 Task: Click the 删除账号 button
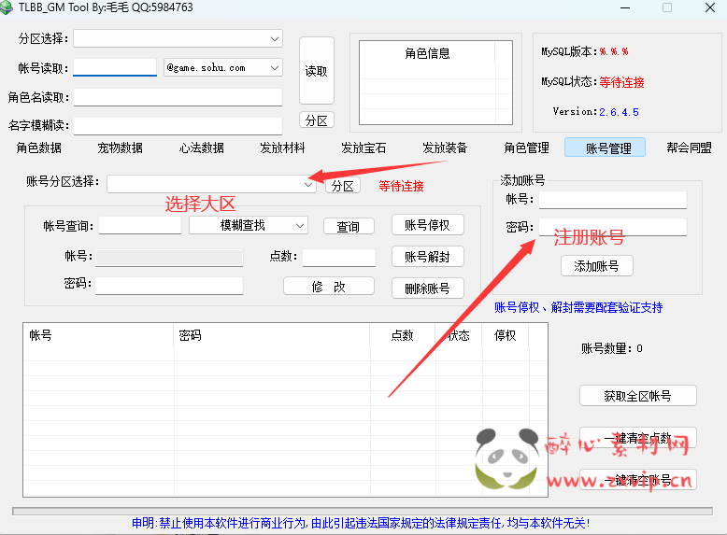(427, 289)
